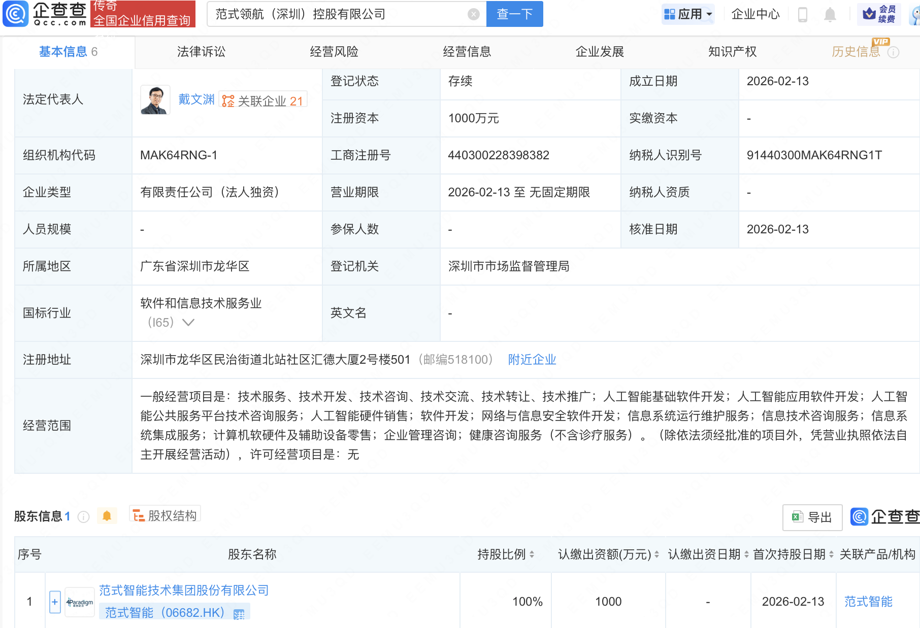This screenshot has width=920, height=628.
Task: Export shareholder data via the Excel 导出 button
Action: (x=811, y=517)
